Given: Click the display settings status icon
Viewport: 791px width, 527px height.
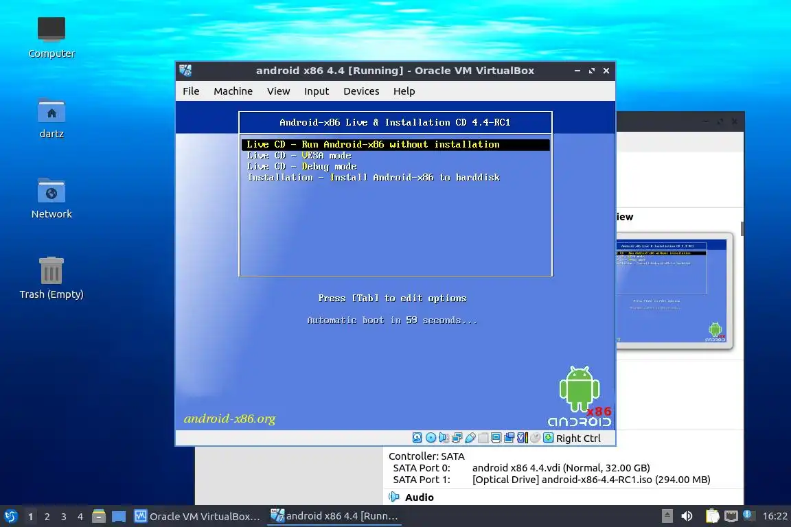Looking at the screenshot, I should [x=496, y=438].
